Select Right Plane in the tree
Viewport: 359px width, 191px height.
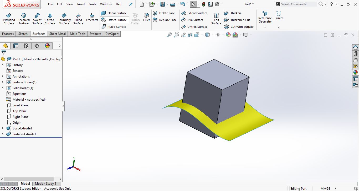pyautogui.click(x=20, y=117)
